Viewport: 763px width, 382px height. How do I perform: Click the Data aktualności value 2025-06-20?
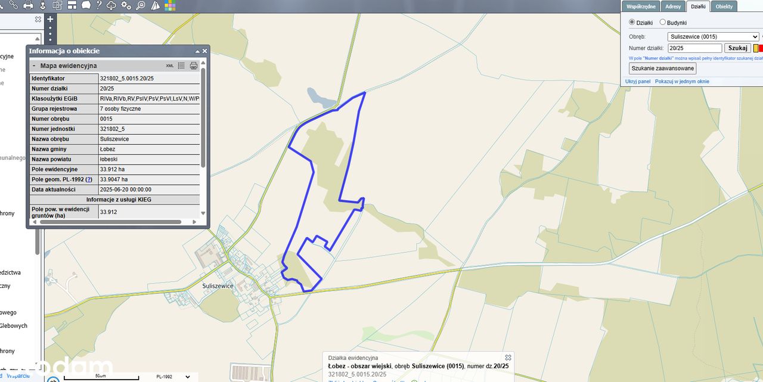[x=148, y=190]
